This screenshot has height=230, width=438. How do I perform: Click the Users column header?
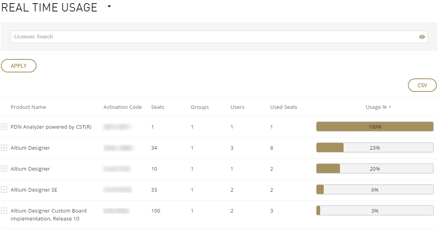point(237,107)
